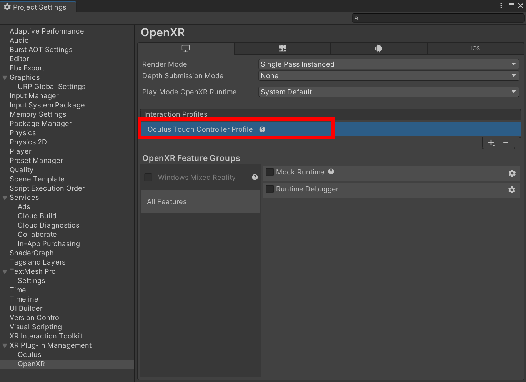The image size is (526, 382).
Task: Click the settings search field
Action: tap(438, 18)
